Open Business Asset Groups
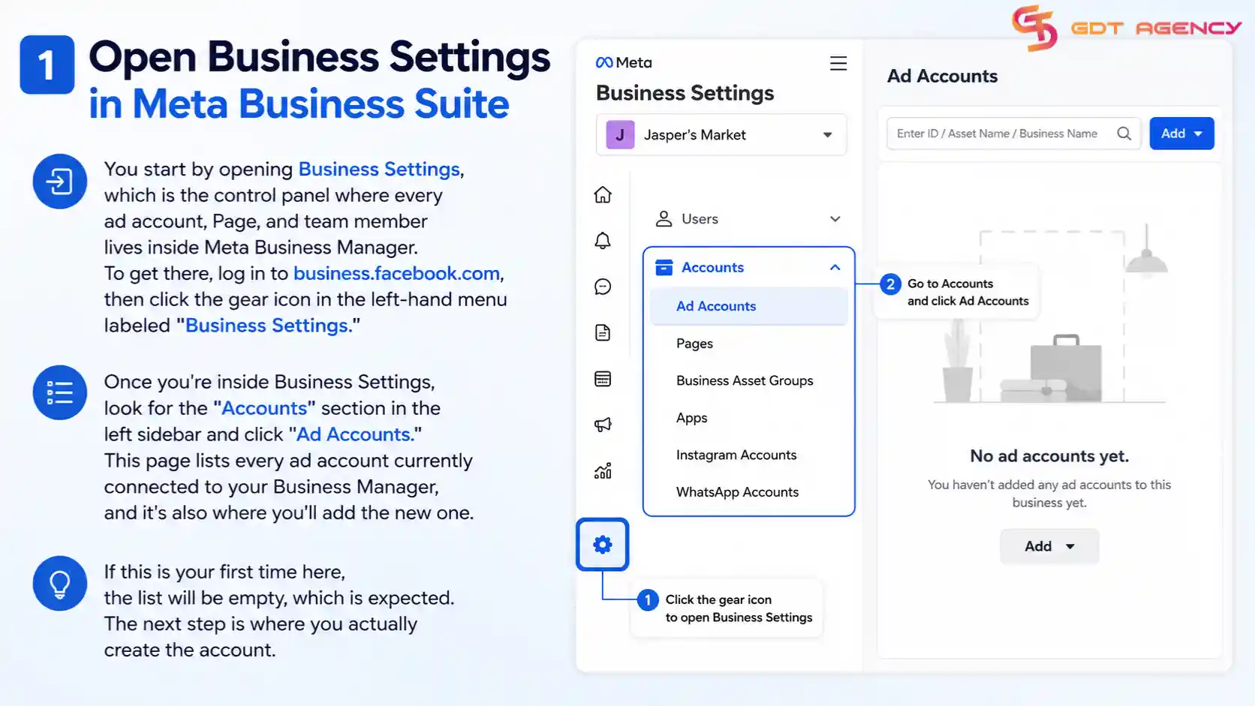Viewport: 1255px width, 706px height. 745,380
